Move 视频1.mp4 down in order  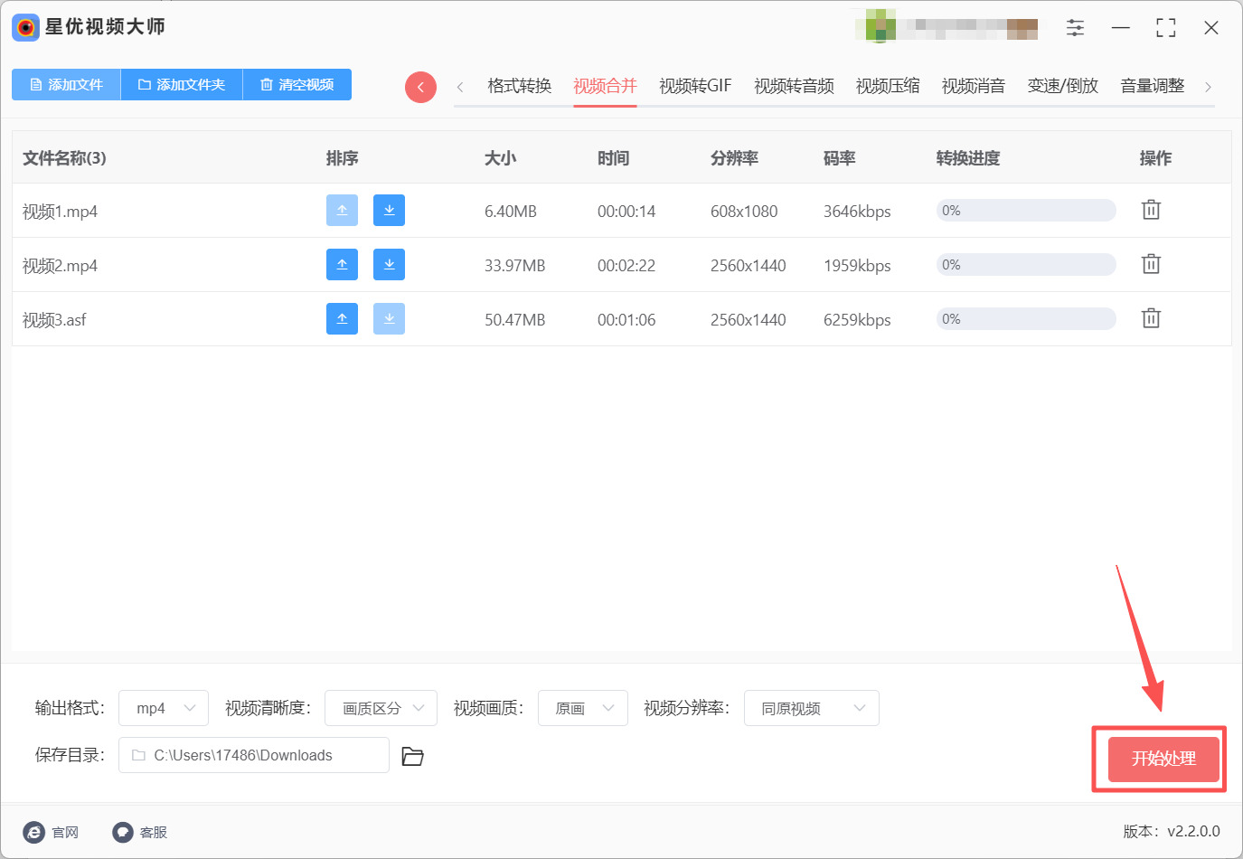(389, 210)
